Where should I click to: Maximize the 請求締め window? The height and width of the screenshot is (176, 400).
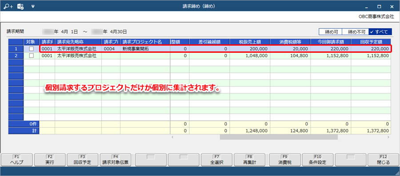pyautogui.click(x=379, y=7)
